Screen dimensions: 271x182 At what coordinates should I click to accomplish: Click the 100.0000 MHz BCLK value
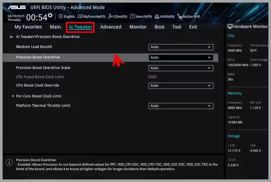238,65
